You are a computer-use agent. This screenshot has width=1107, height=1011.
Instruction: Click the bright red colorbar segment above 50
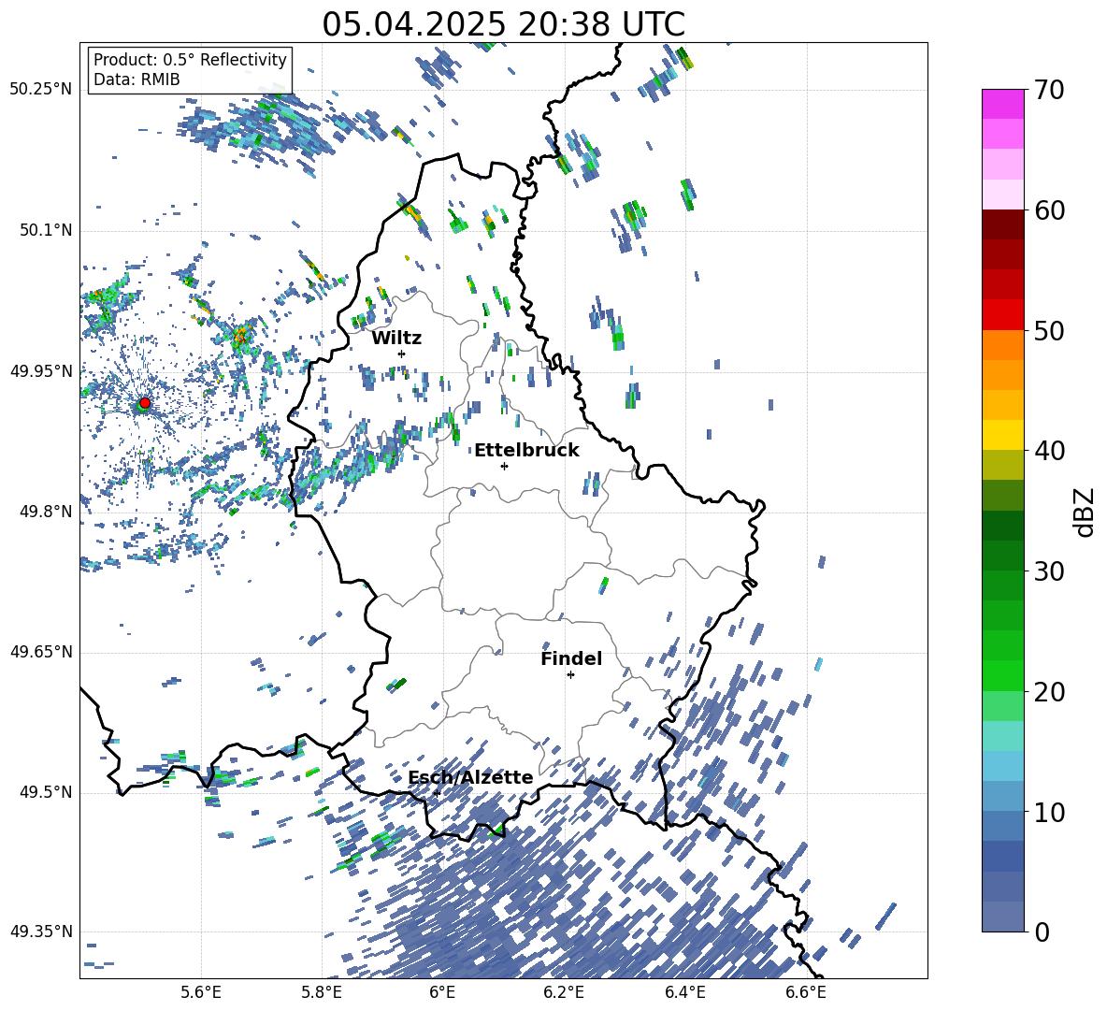[x=1002, y=315]
